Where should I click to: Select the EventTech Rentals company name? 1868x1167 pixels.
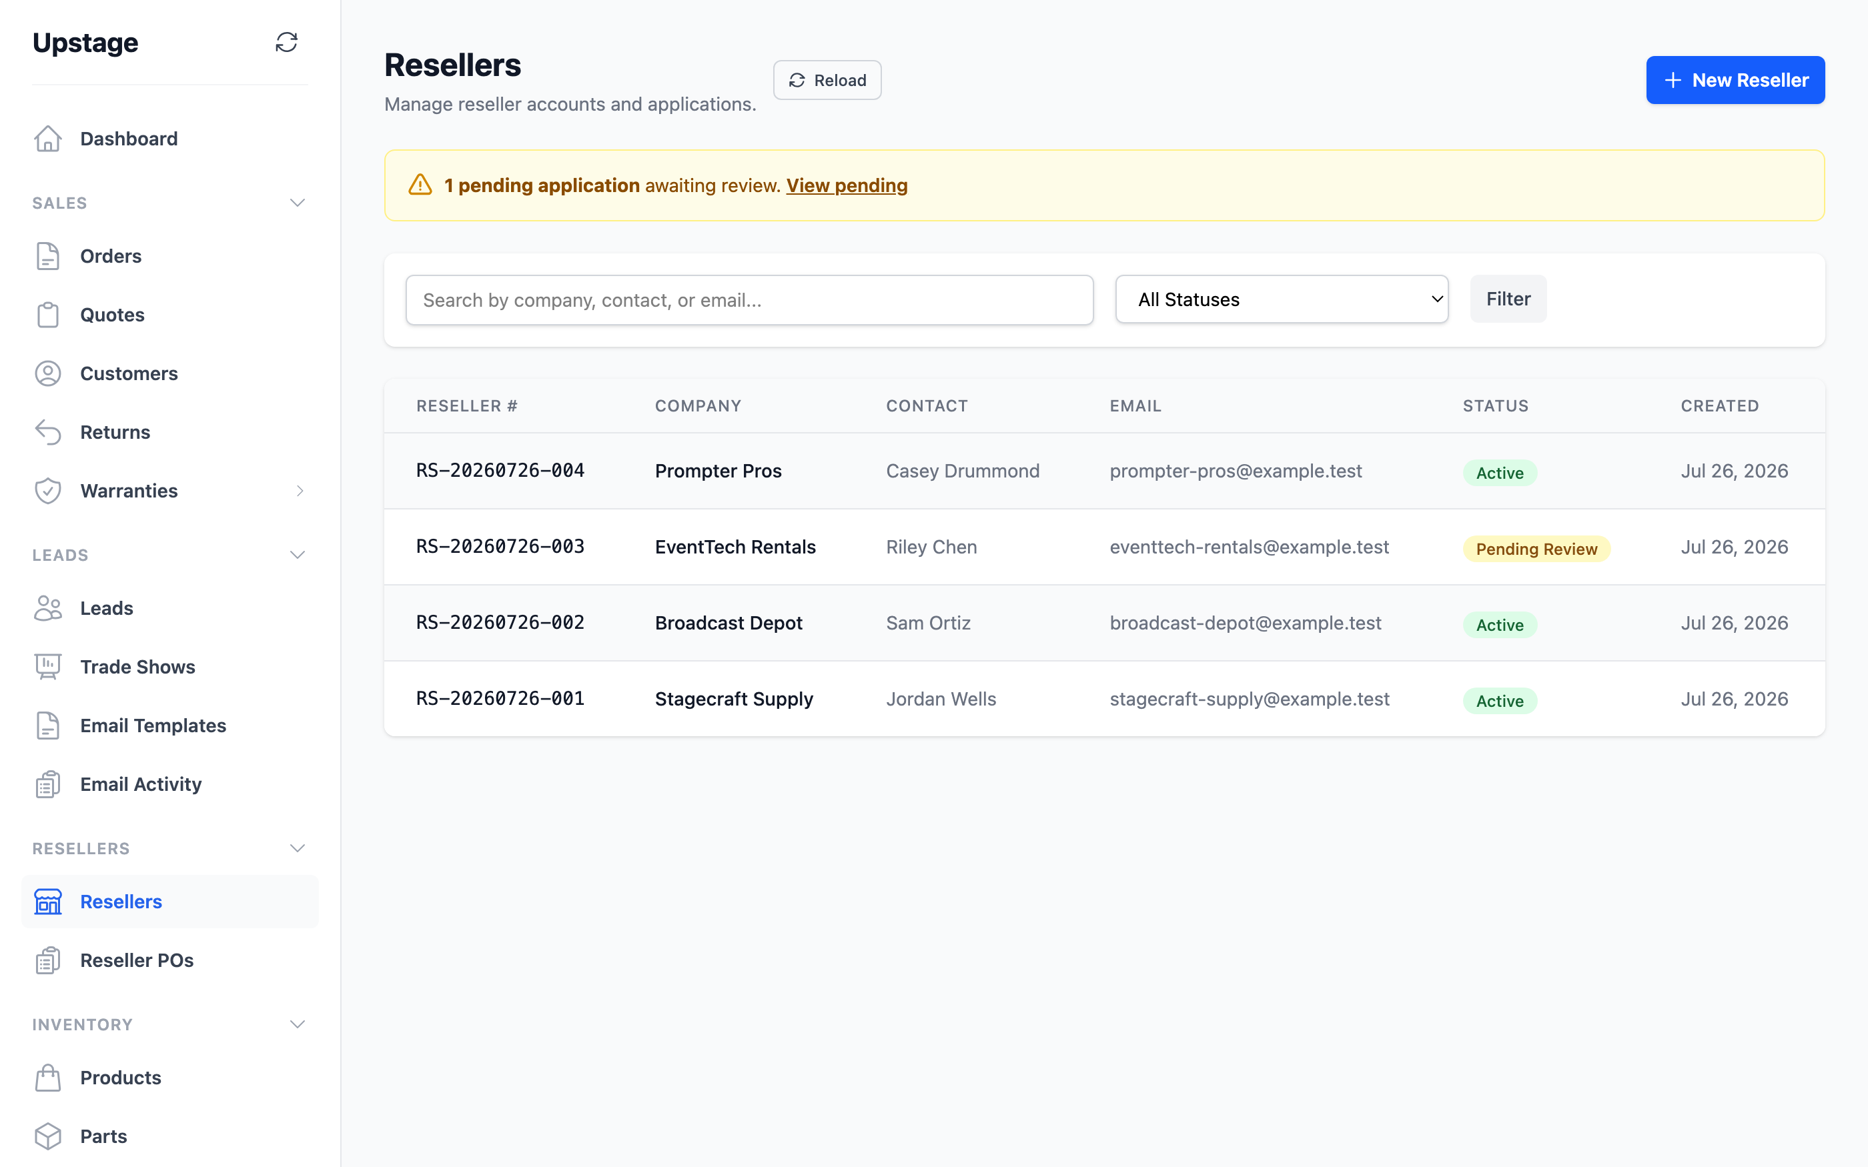point(735,546)
